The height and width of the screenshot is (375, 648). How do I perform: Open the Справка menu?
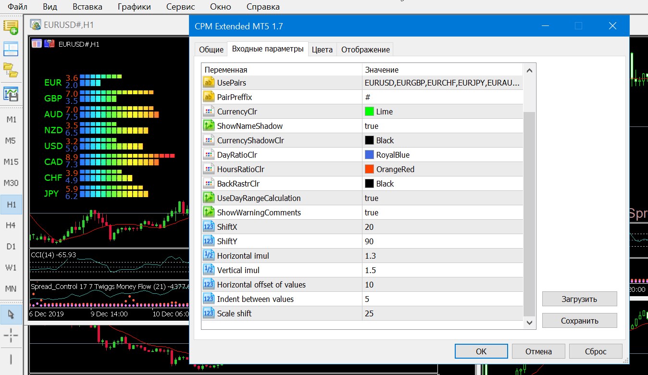click(x=263, y=7)
